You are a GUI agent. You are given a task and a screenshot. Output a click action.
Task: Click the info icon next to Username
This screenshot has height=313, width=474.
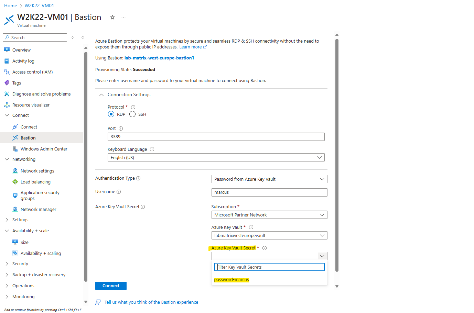[119, 192]
